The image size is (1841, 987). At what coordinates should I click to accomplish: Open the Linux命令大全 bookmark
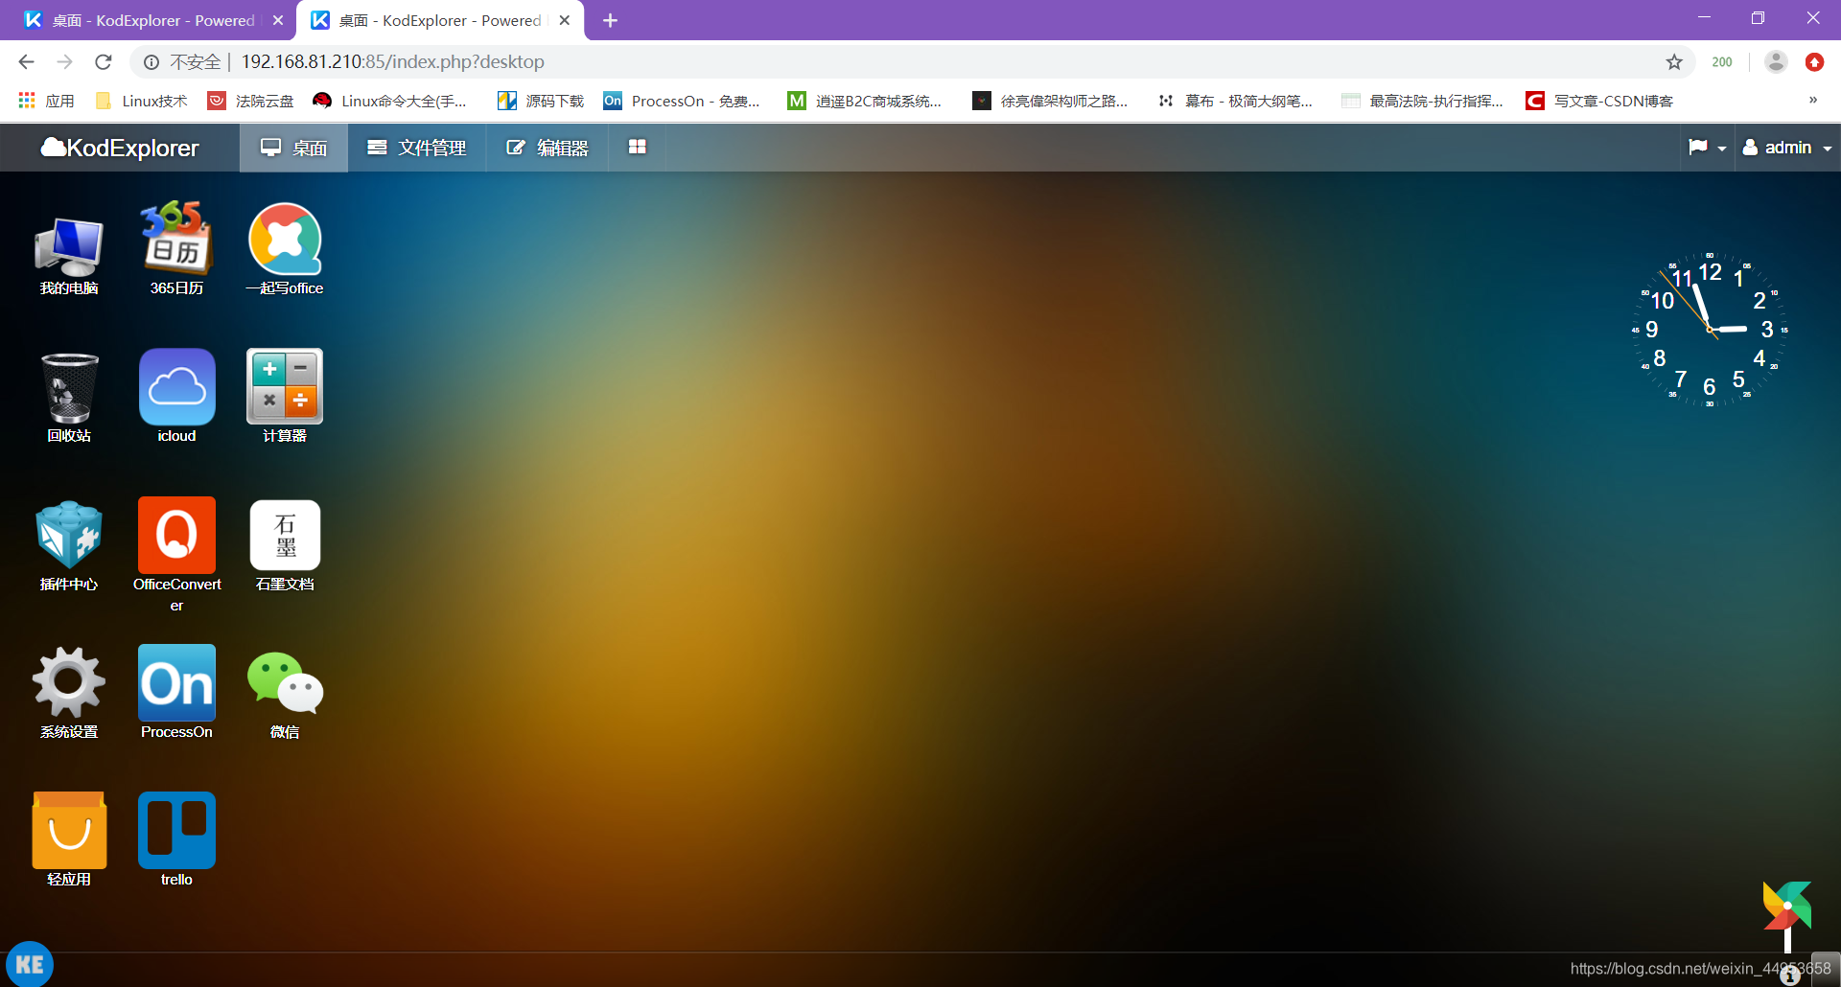[390, 101]
